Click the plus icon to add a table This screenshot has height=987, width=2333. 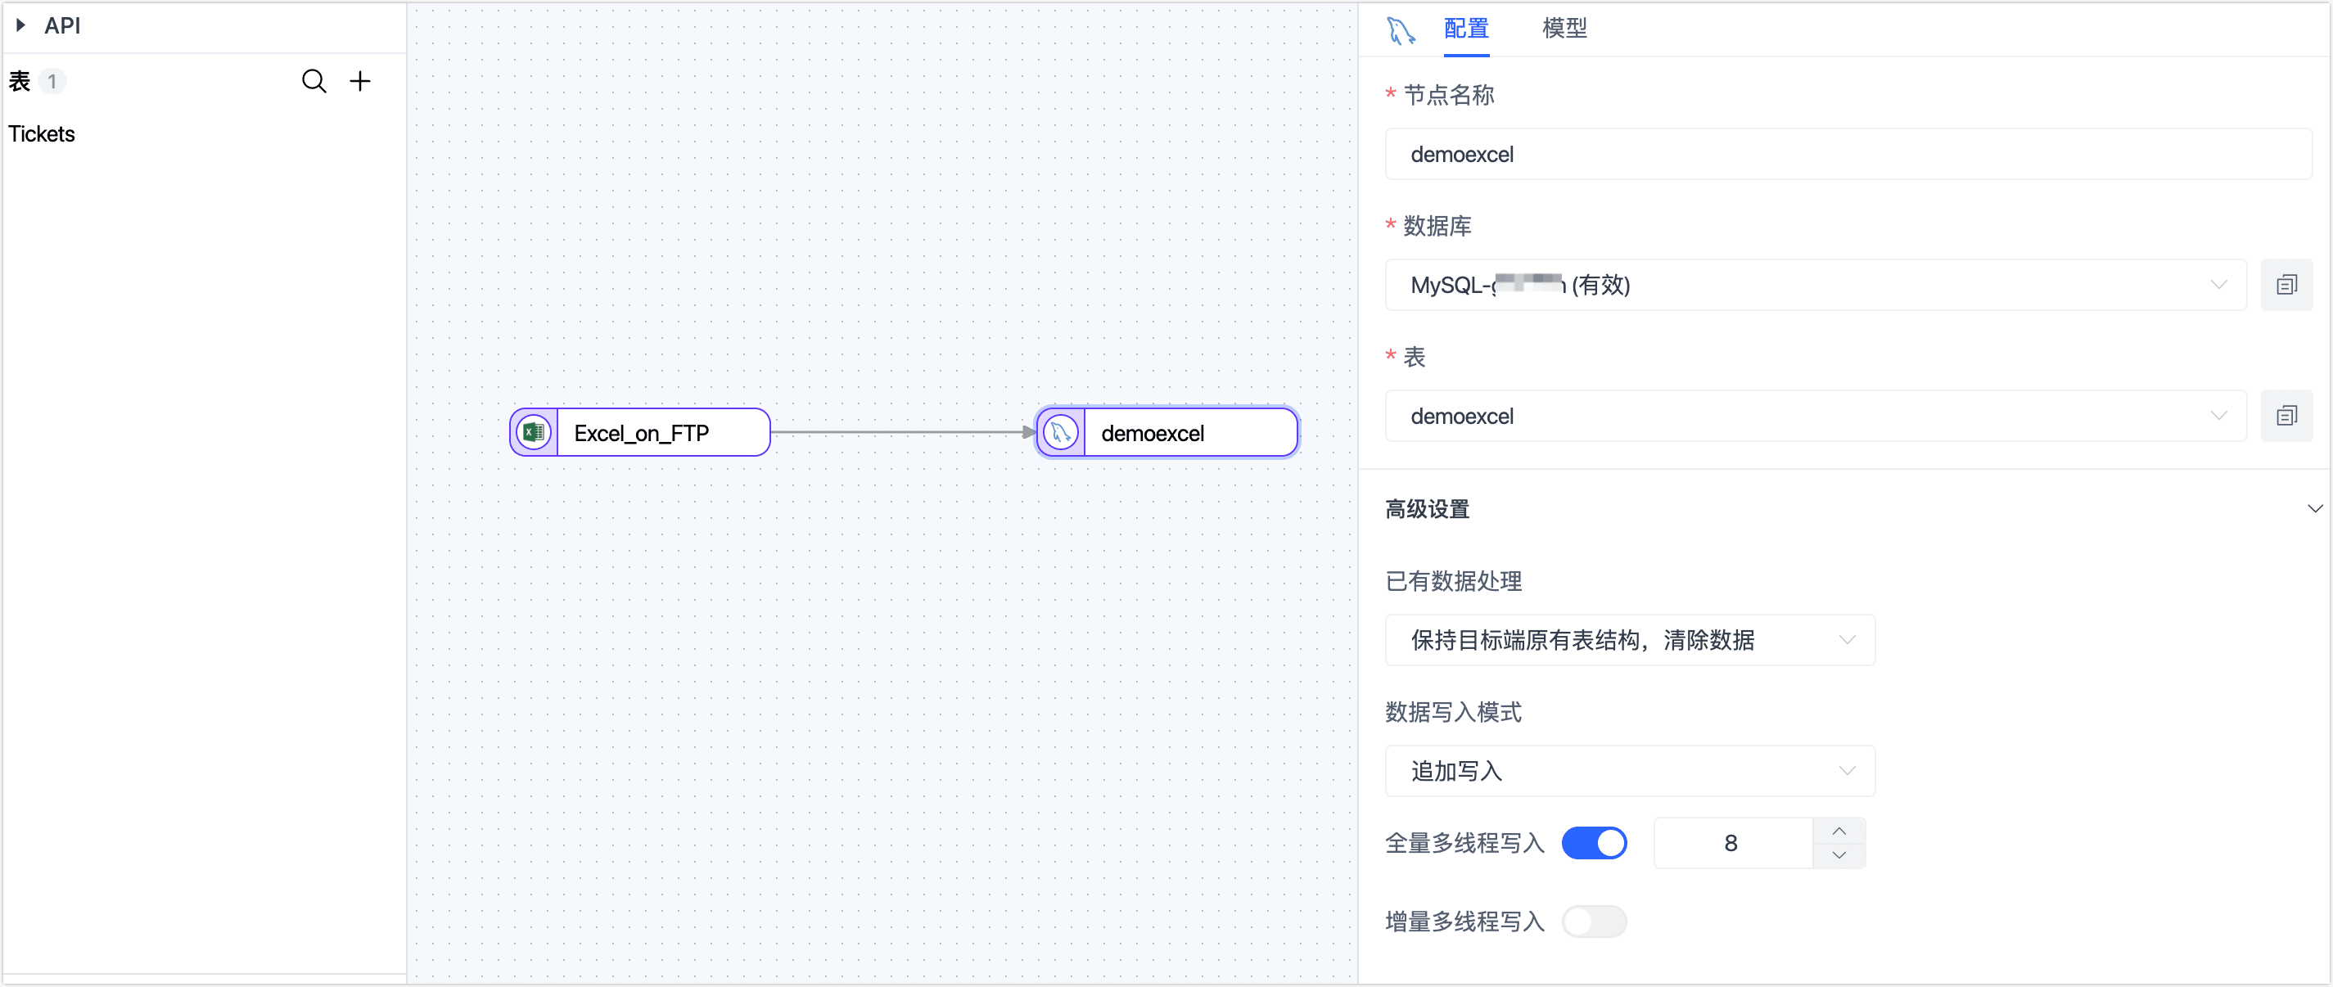click(360, 80)
